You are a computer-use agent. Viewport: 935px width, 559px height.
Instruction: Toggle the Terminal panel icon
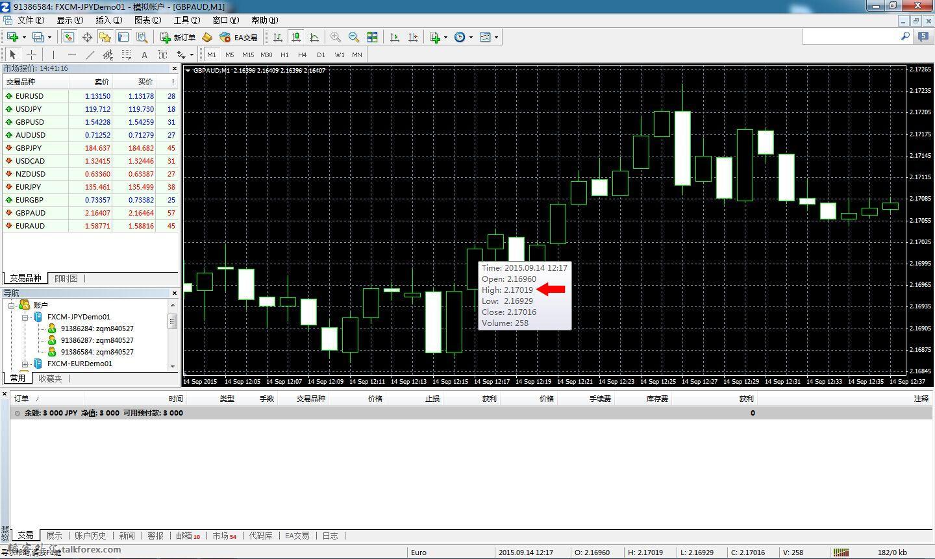pos(123,37)
